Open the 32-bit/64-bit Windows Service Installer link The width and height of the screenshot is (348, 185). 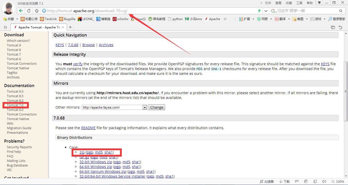112,176
